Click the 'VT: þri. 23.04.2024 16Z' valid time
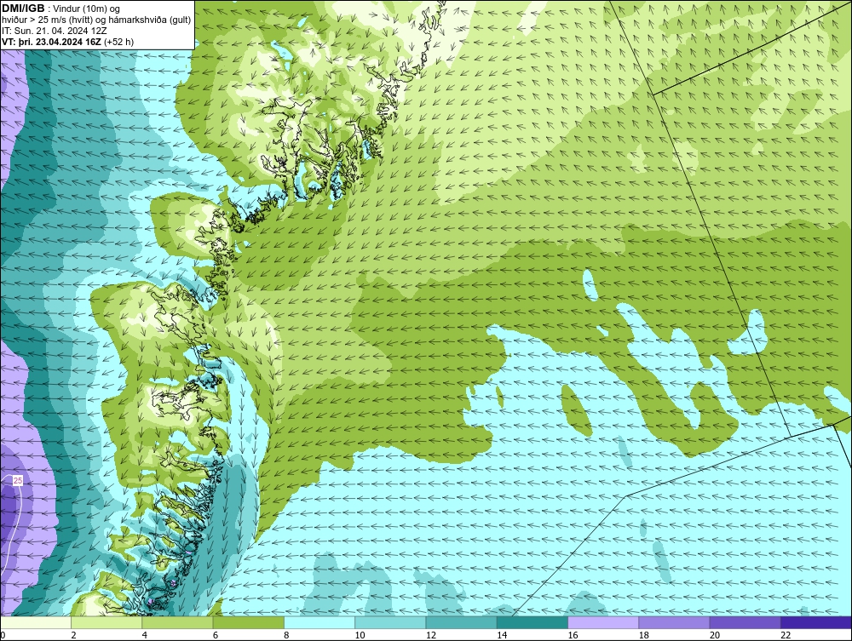The image size is (852, 641). (x=51, y=42)
